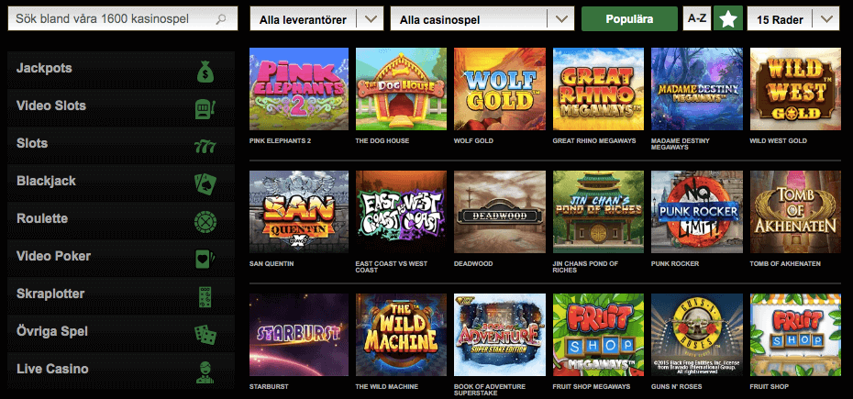Click the STARBURST caption text

[x=269, y=387]
